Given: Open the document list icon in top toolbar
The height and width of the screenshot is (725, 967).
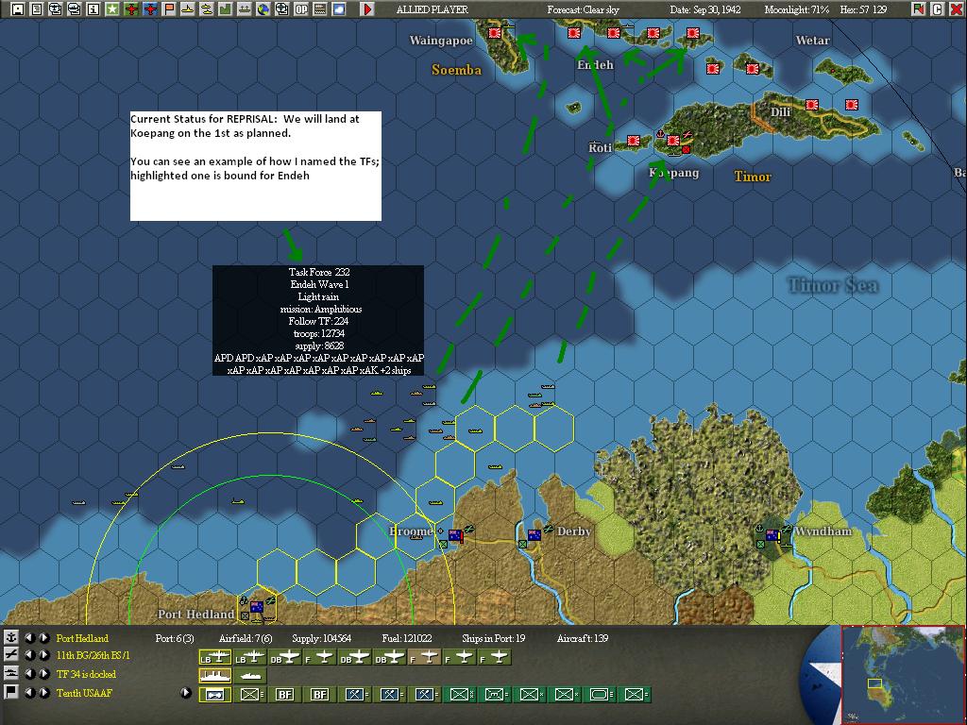Looking at the screenshot, I should (37, 9).
